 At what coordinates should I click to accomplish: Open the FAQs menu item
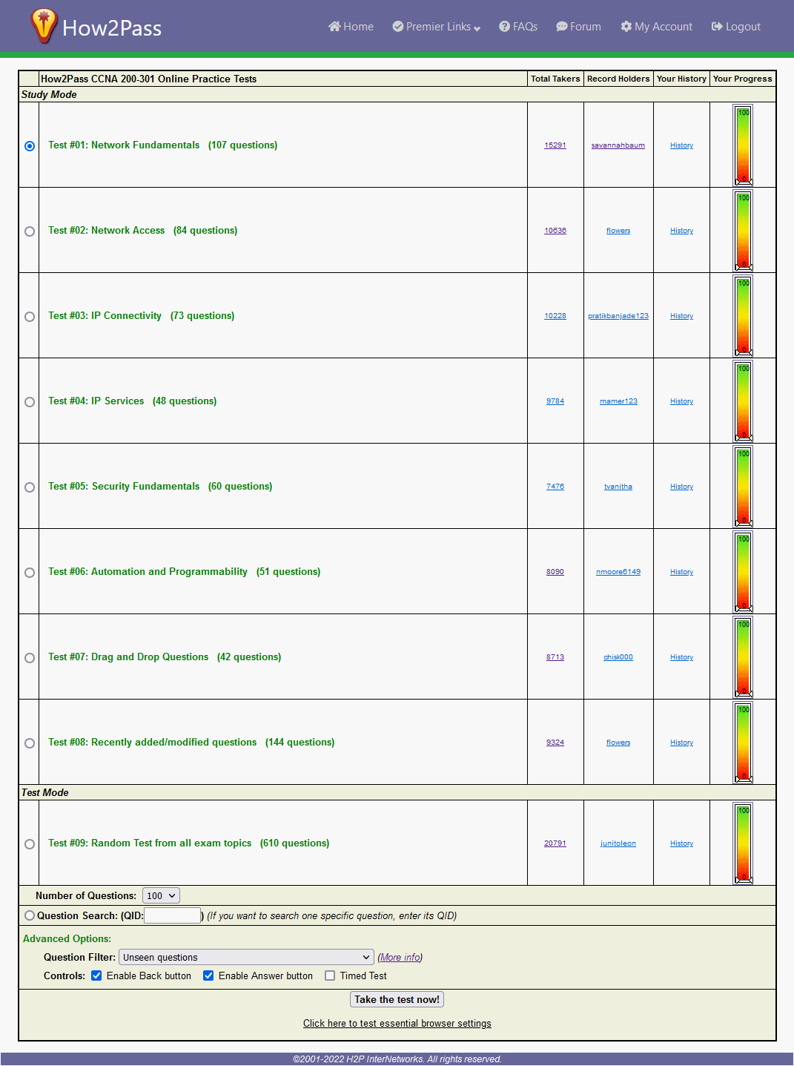(518, 27)
